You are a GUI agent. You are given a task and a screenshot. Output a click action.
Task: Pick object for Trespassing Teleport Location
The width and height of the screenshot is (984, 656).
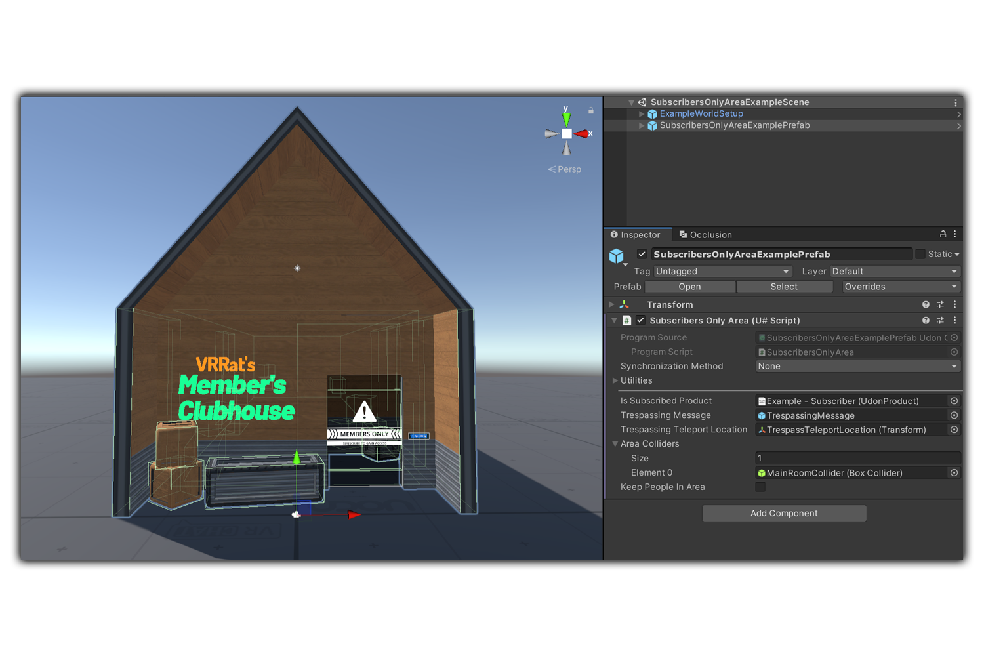coord(954,430)
